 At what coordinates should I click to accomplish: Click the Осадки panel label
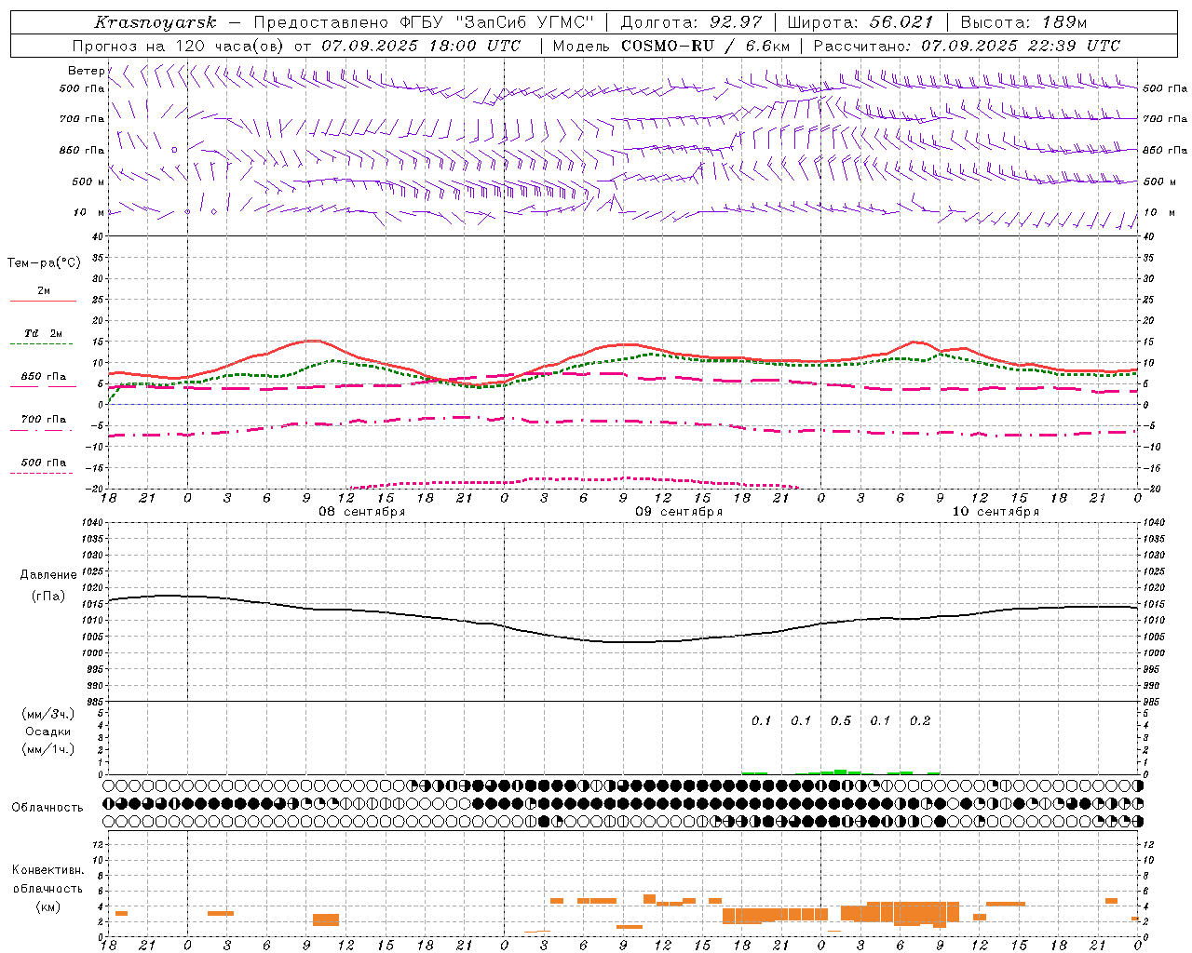click(x=48, y=732)
